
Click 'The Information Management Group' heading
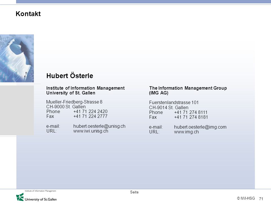(x=188, y=88)
